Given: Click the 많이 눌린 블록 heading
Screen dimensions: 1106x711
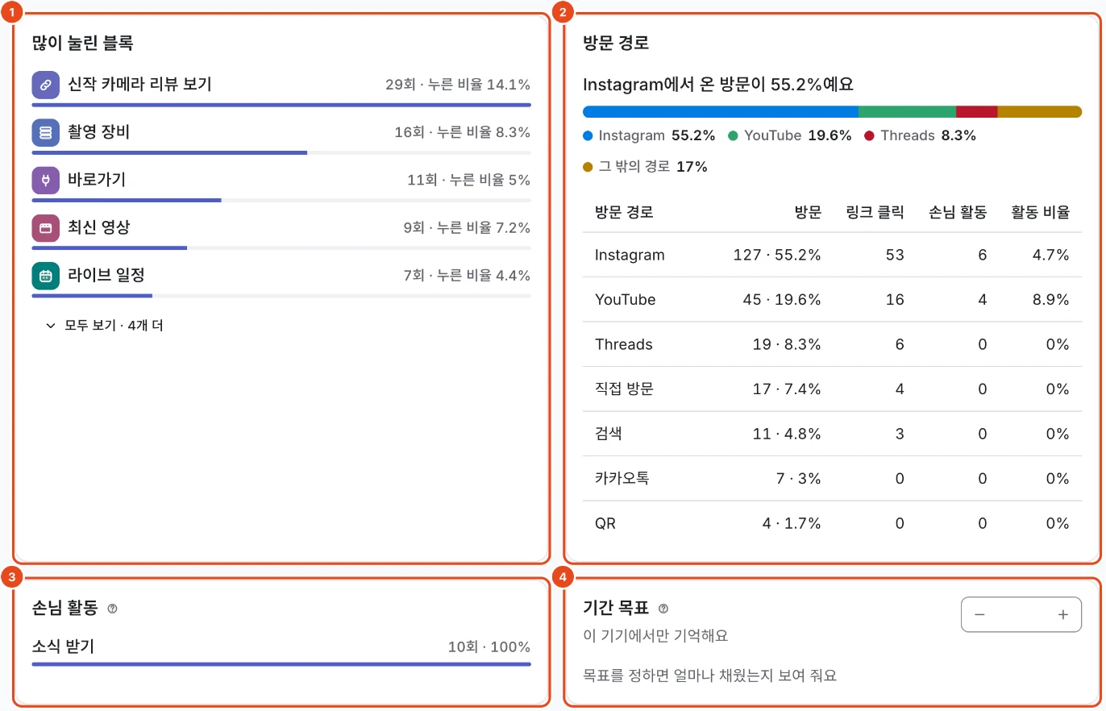Looking at the screenshot, I should pyautogui.click(x=82, y=43).
